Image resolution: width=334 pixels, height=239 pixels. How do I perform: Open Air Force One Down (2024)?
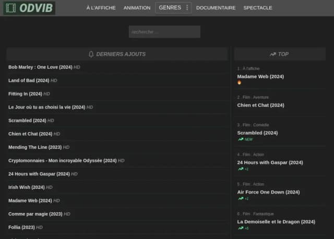(268, 192)
